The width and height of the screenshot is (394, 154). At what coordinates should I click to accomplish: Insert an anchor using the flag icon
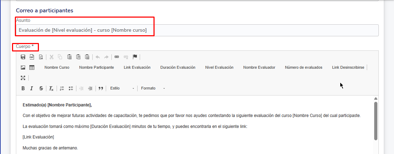point(135,57)
